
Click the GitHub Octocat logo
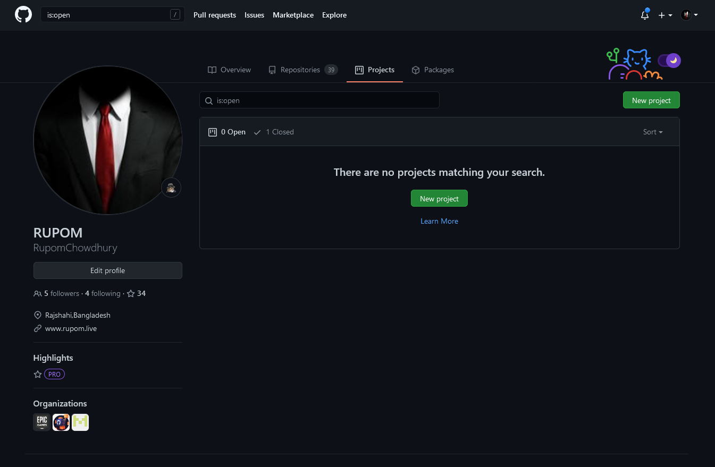(23, 15)
